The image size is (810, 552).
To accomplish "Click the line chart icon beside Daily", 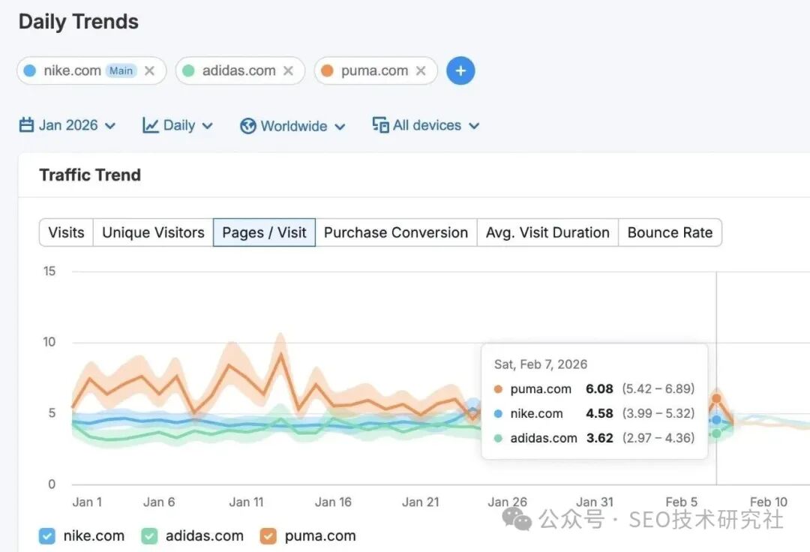I will pyautogui.click(x=151, y=125).
